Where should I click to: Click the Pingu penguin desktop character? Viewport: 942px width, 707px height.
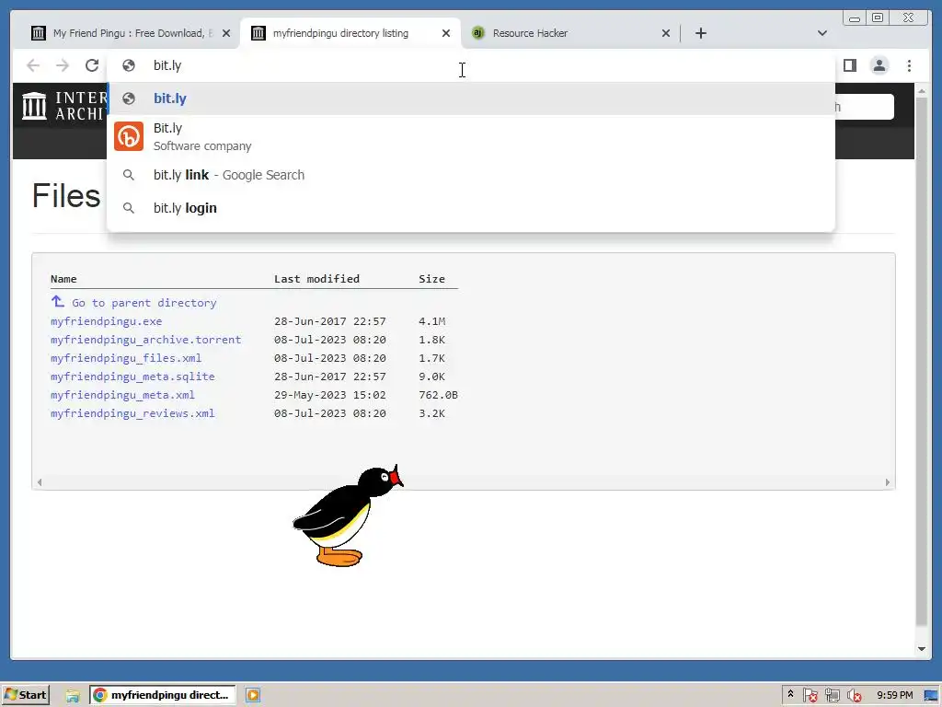click(347, 516)
